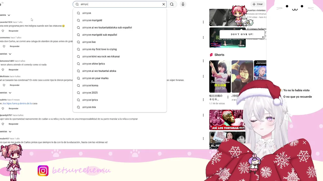
Task: Open the Stardust Historia 2015 short thumbnail
Action: tap(220, 76)
